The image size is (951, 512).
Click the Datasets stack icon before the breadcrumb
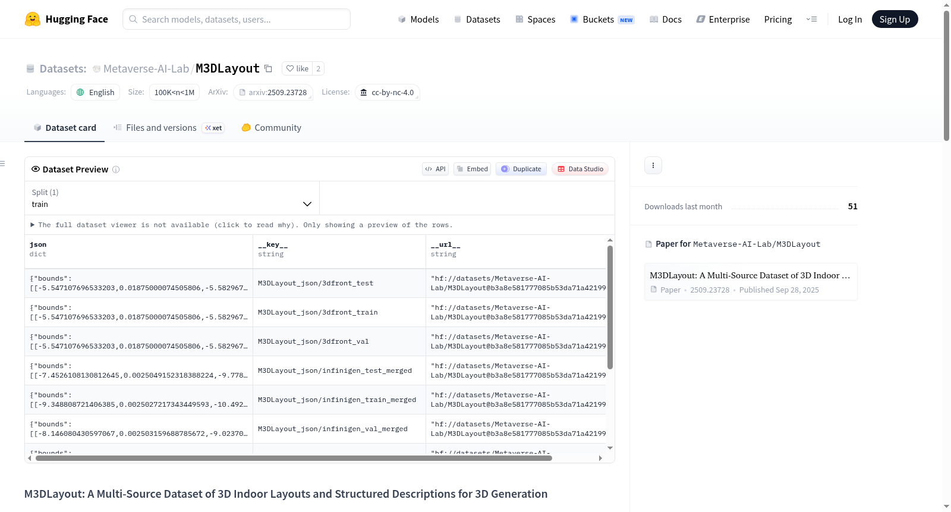point(30,69)
